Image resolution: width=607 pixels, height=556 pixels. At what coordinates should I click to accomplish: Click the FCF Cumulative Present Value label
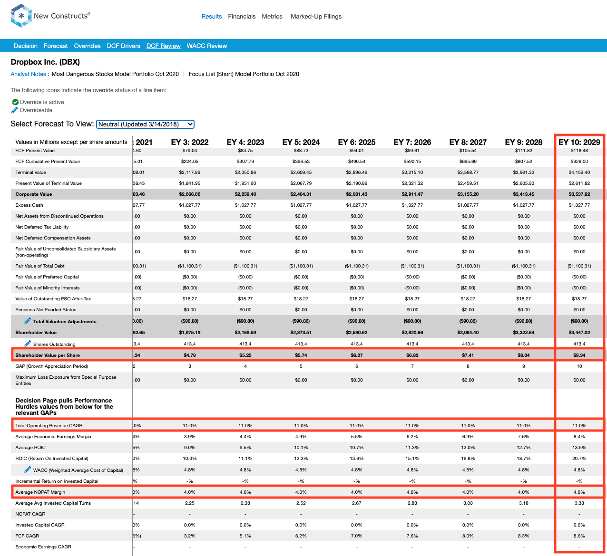(48, 161)
